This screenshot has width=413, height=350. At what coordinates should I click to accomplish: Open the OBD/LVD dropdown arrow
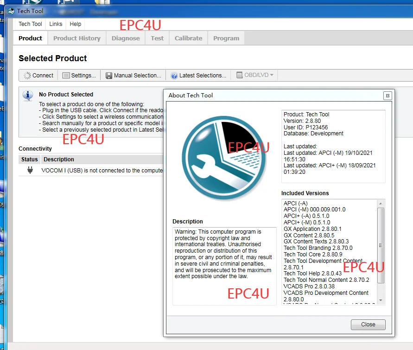click(272, 75)
